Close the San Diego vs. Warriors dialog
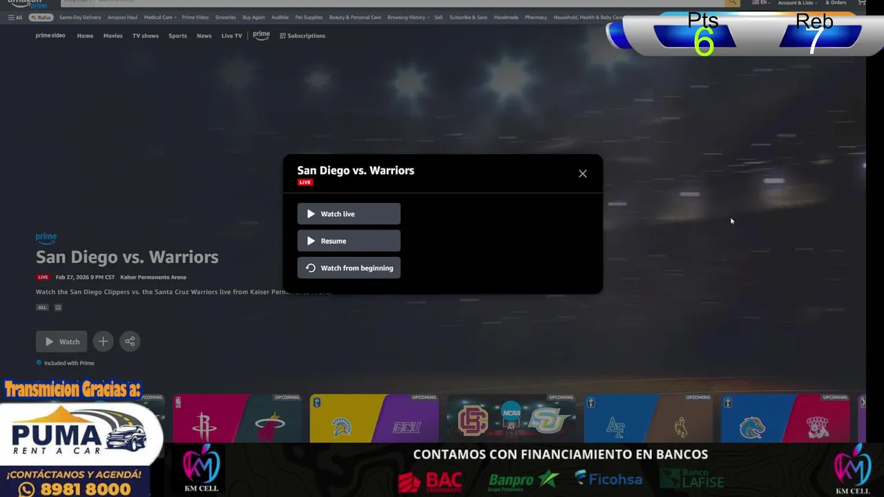Viewport: 884px width, 497px height. coord(582,174)
